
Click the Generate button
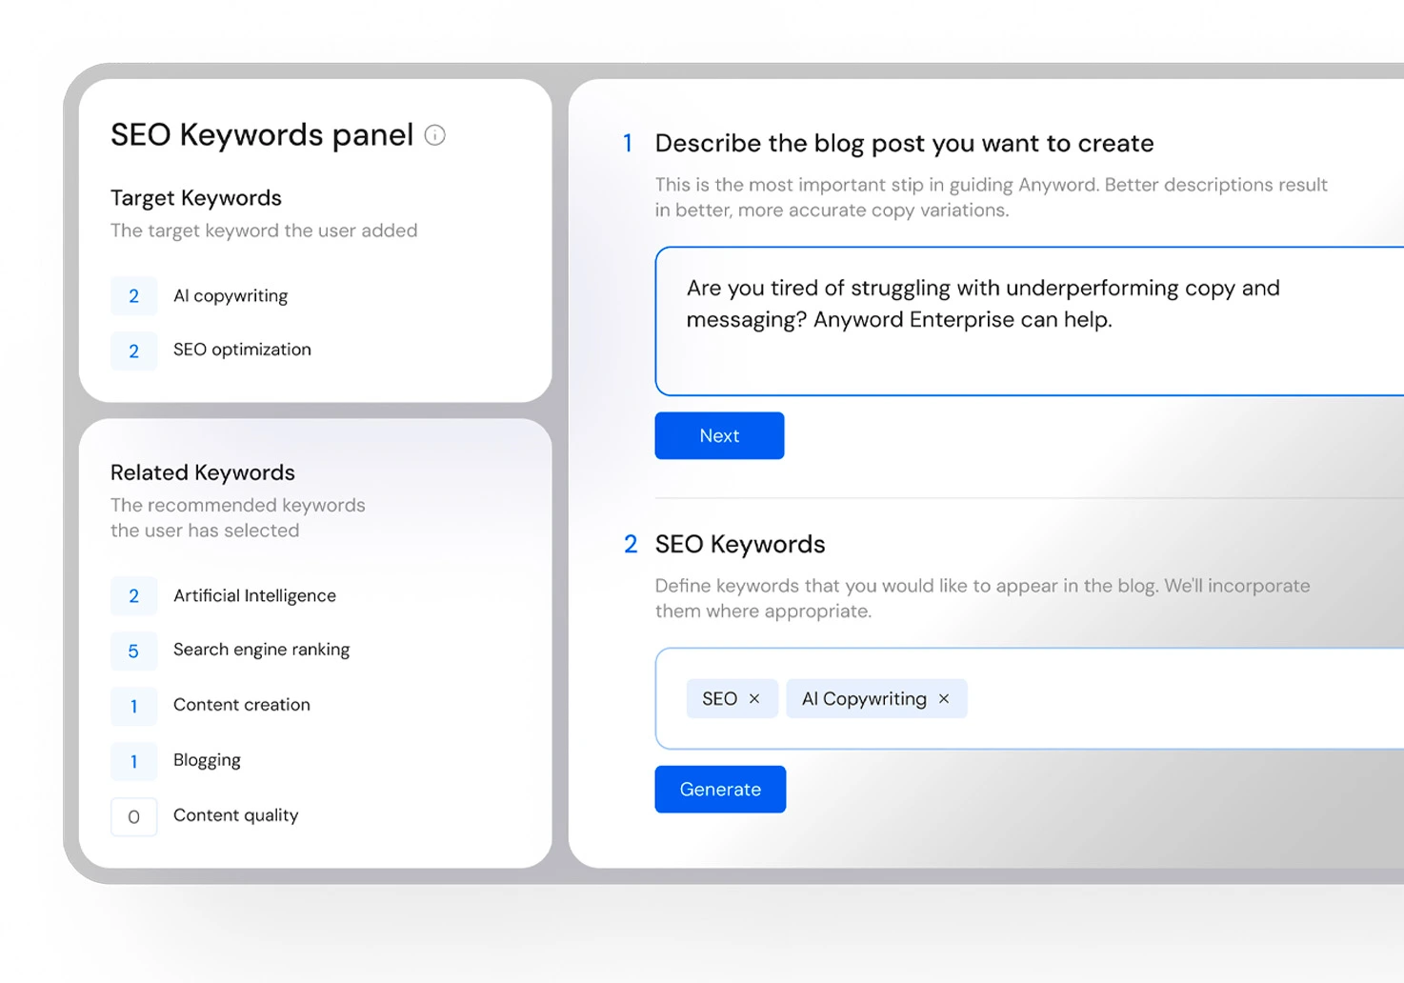(720, 789)
